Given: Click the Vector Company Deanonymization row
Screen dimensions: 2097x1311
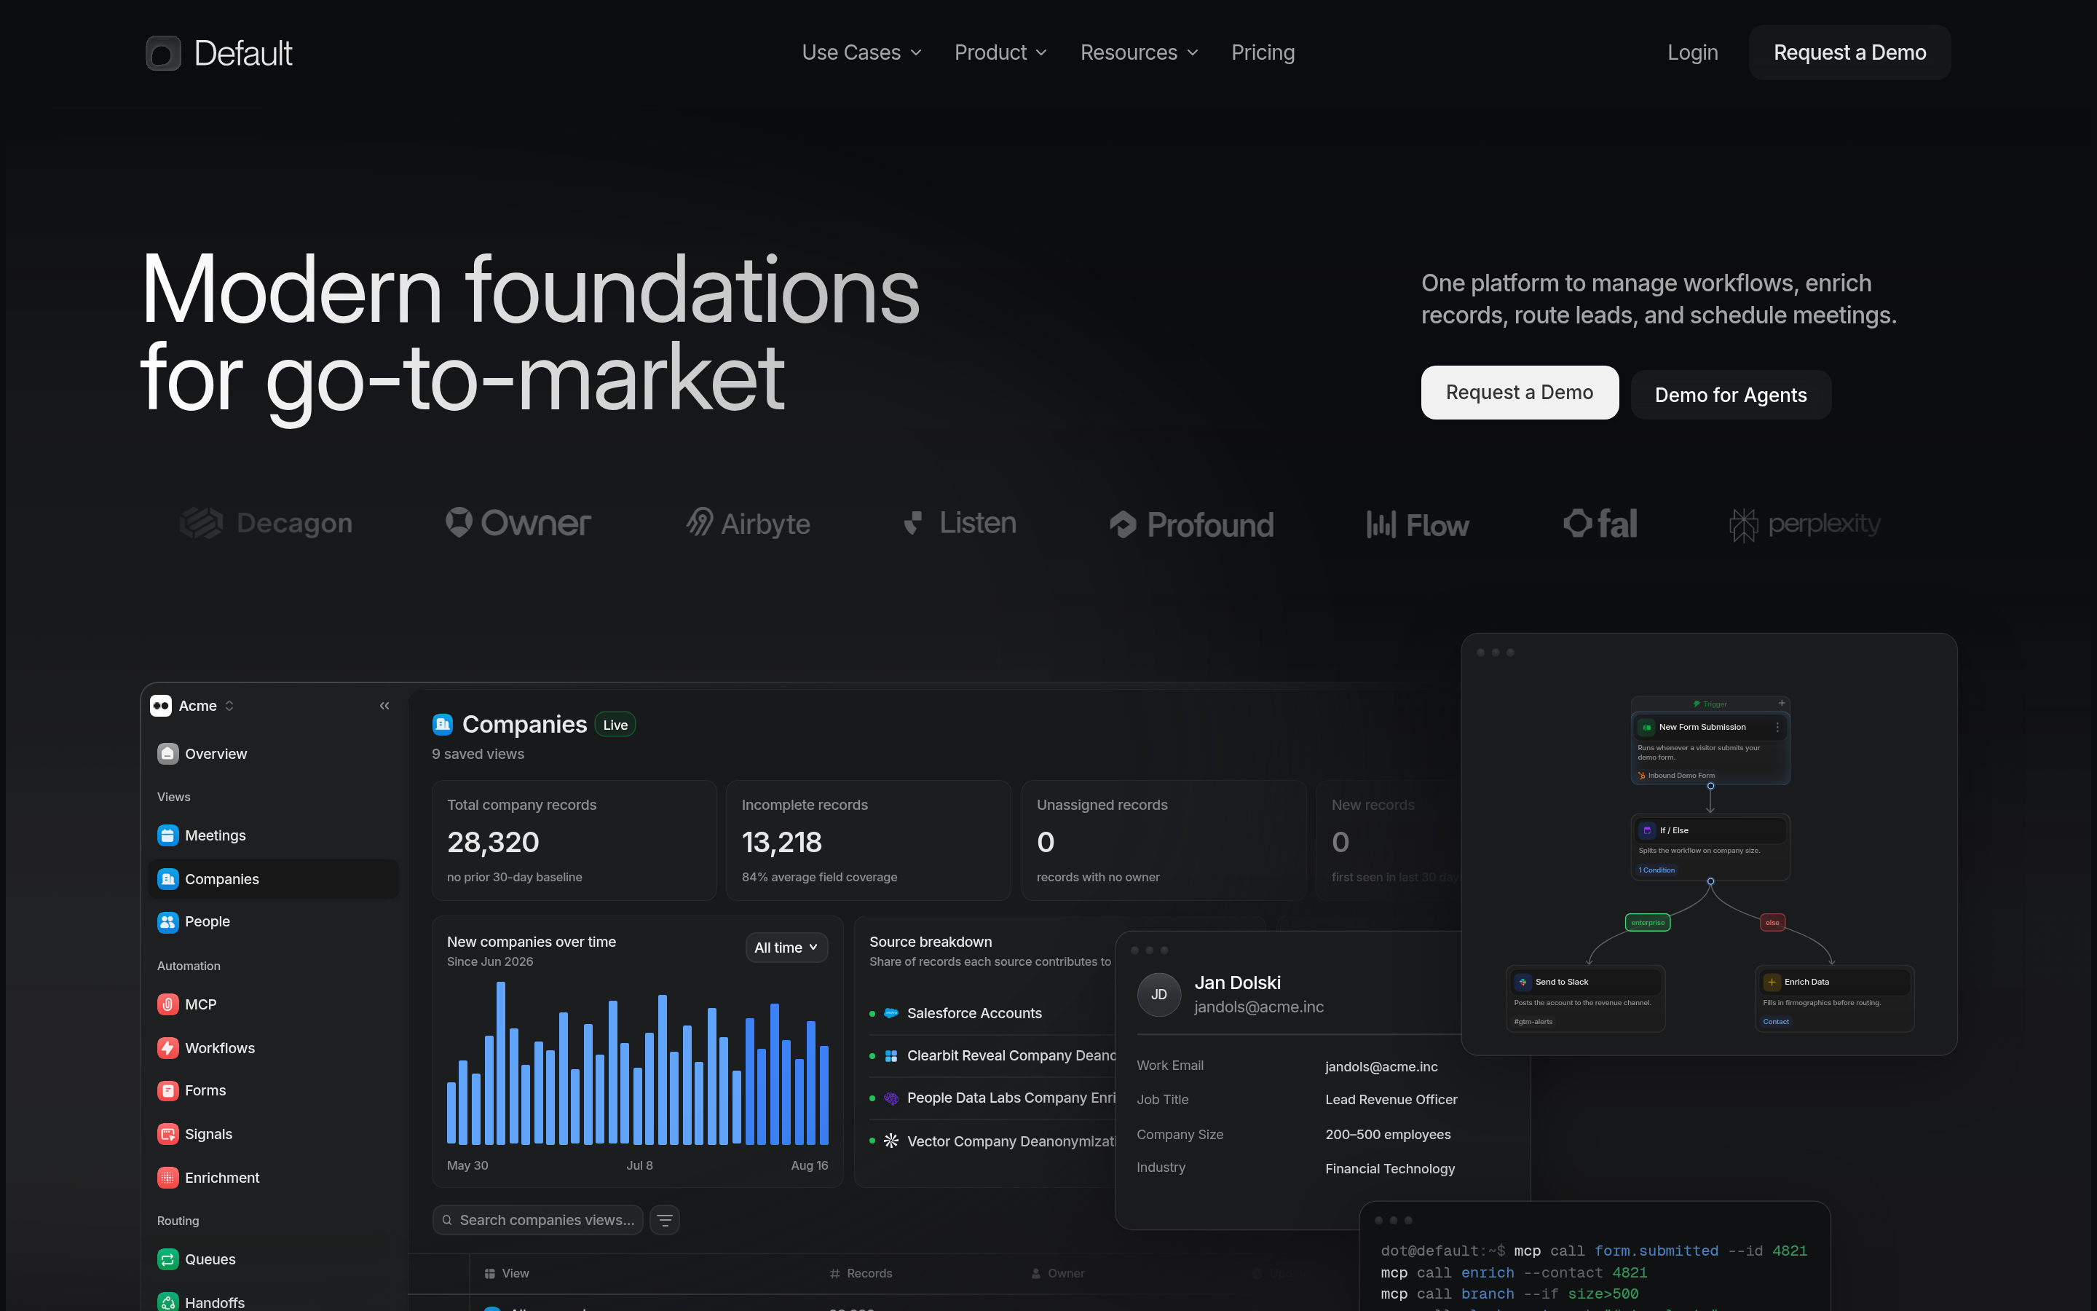Looking at the screenshot, I should (992, 1141).
